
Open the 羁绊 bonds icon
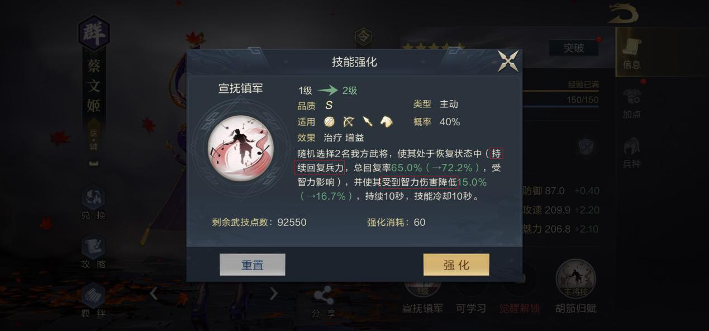(93, 301)
